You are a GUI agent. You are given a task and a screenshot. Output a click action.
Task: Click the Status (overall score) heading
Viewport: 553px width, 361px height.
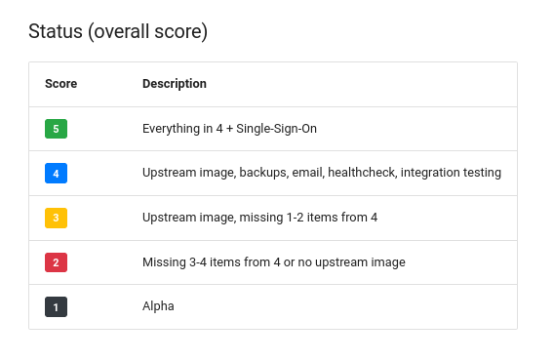(118, 31)
